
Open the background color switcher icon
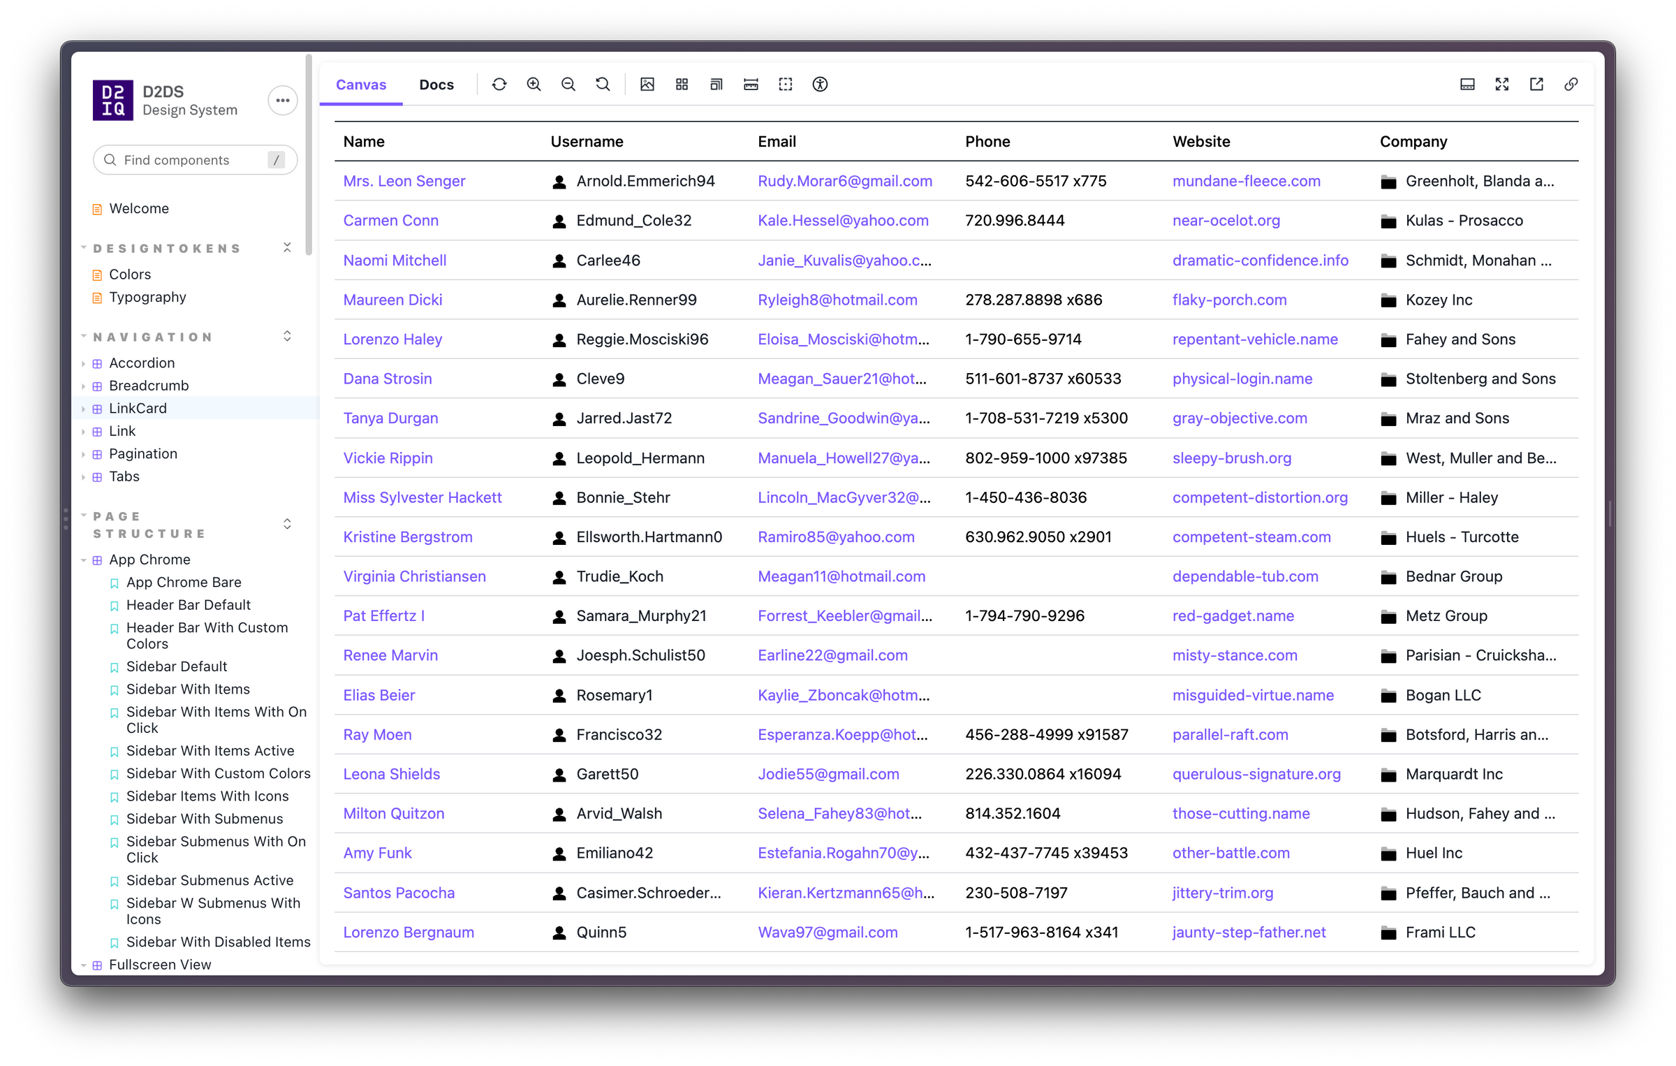point(647,84)
